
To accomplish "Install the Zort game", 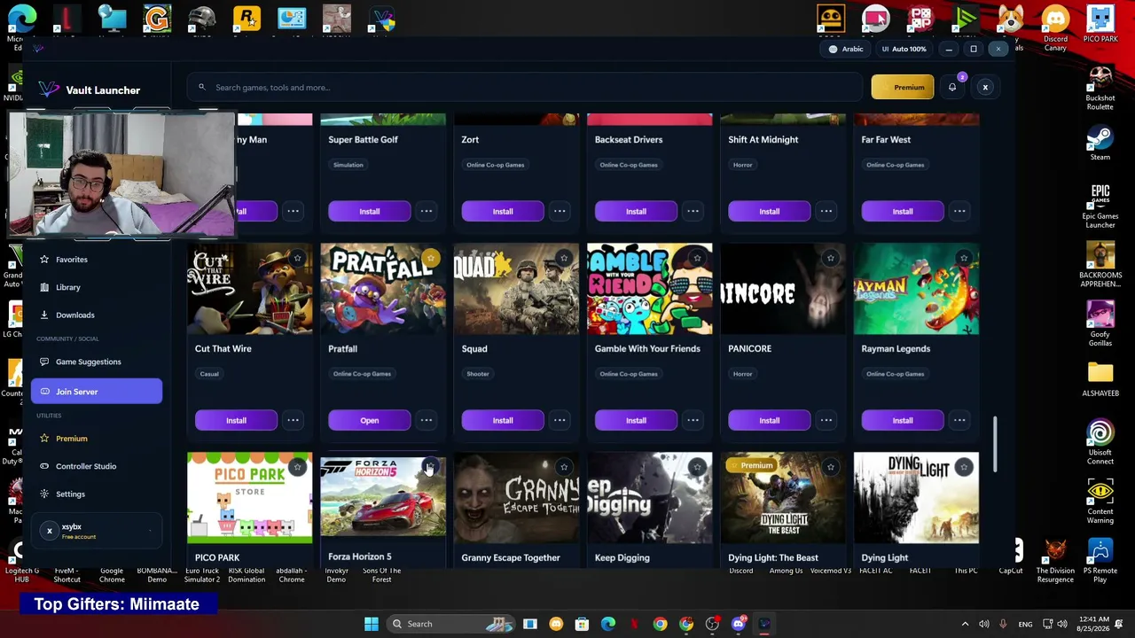I will click(503, 211).
